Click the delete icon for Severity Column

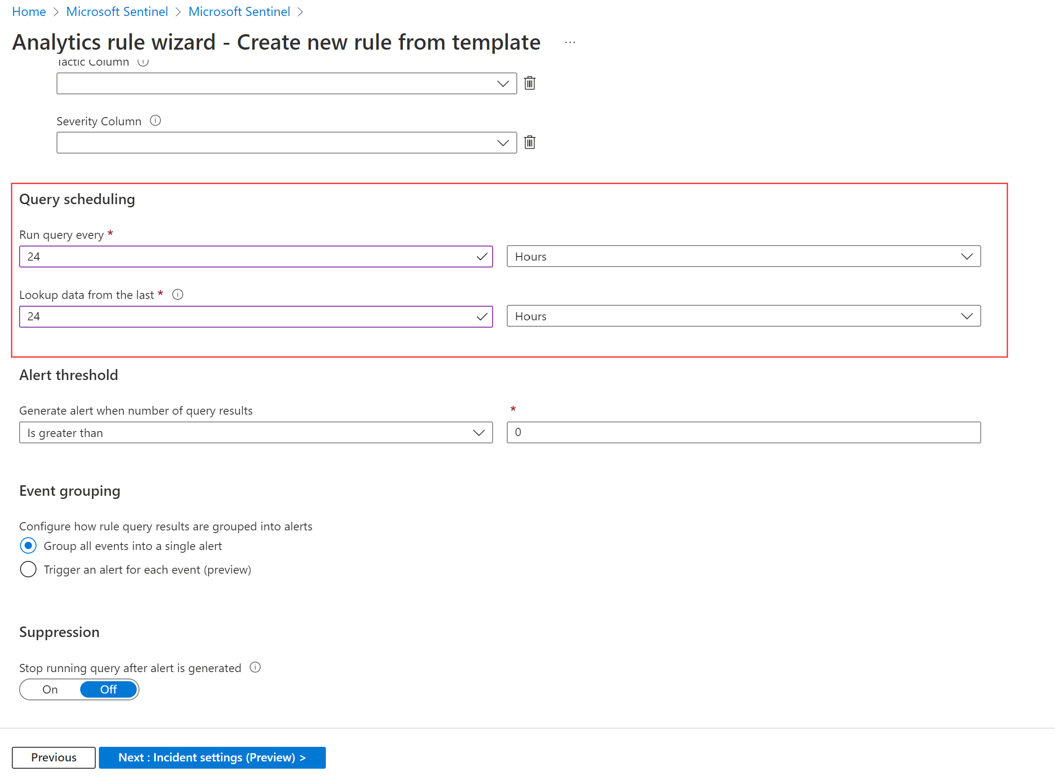click(531, 142)
